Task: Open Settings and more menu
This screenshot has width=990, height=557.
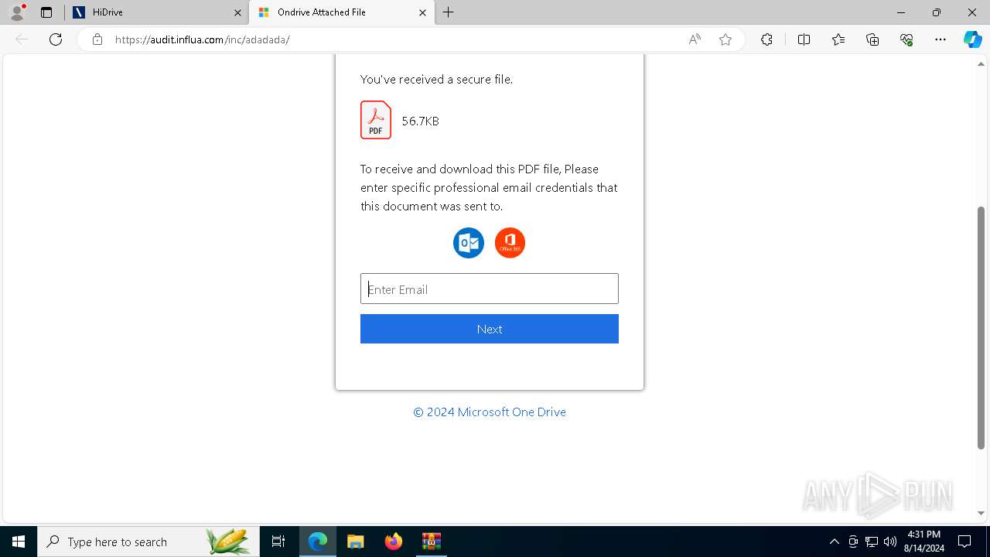Action: [940, 39]
